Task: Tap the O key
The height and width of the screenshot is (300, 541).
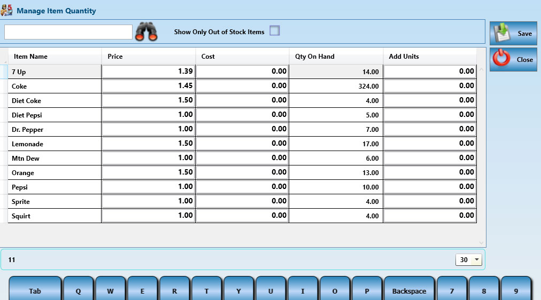Action: click(x=335, y=289)
